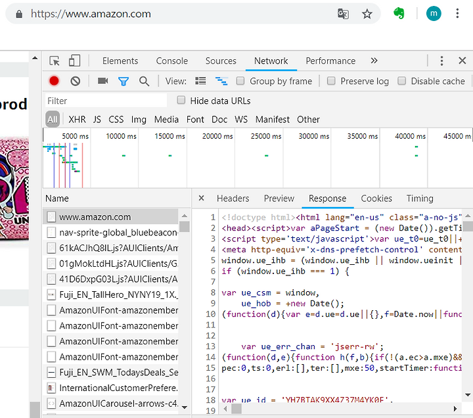Image resolution: width=473 pixels, height=418 pixels.
Task: Enable Group by frame checkbox
Action: click(240, 81)
